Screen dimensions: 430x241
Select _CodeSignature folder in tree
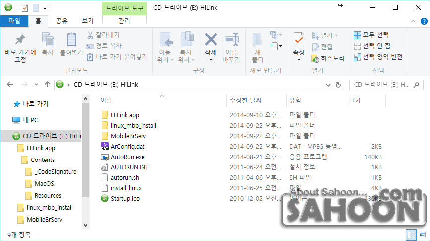click(x=51, y=172)
